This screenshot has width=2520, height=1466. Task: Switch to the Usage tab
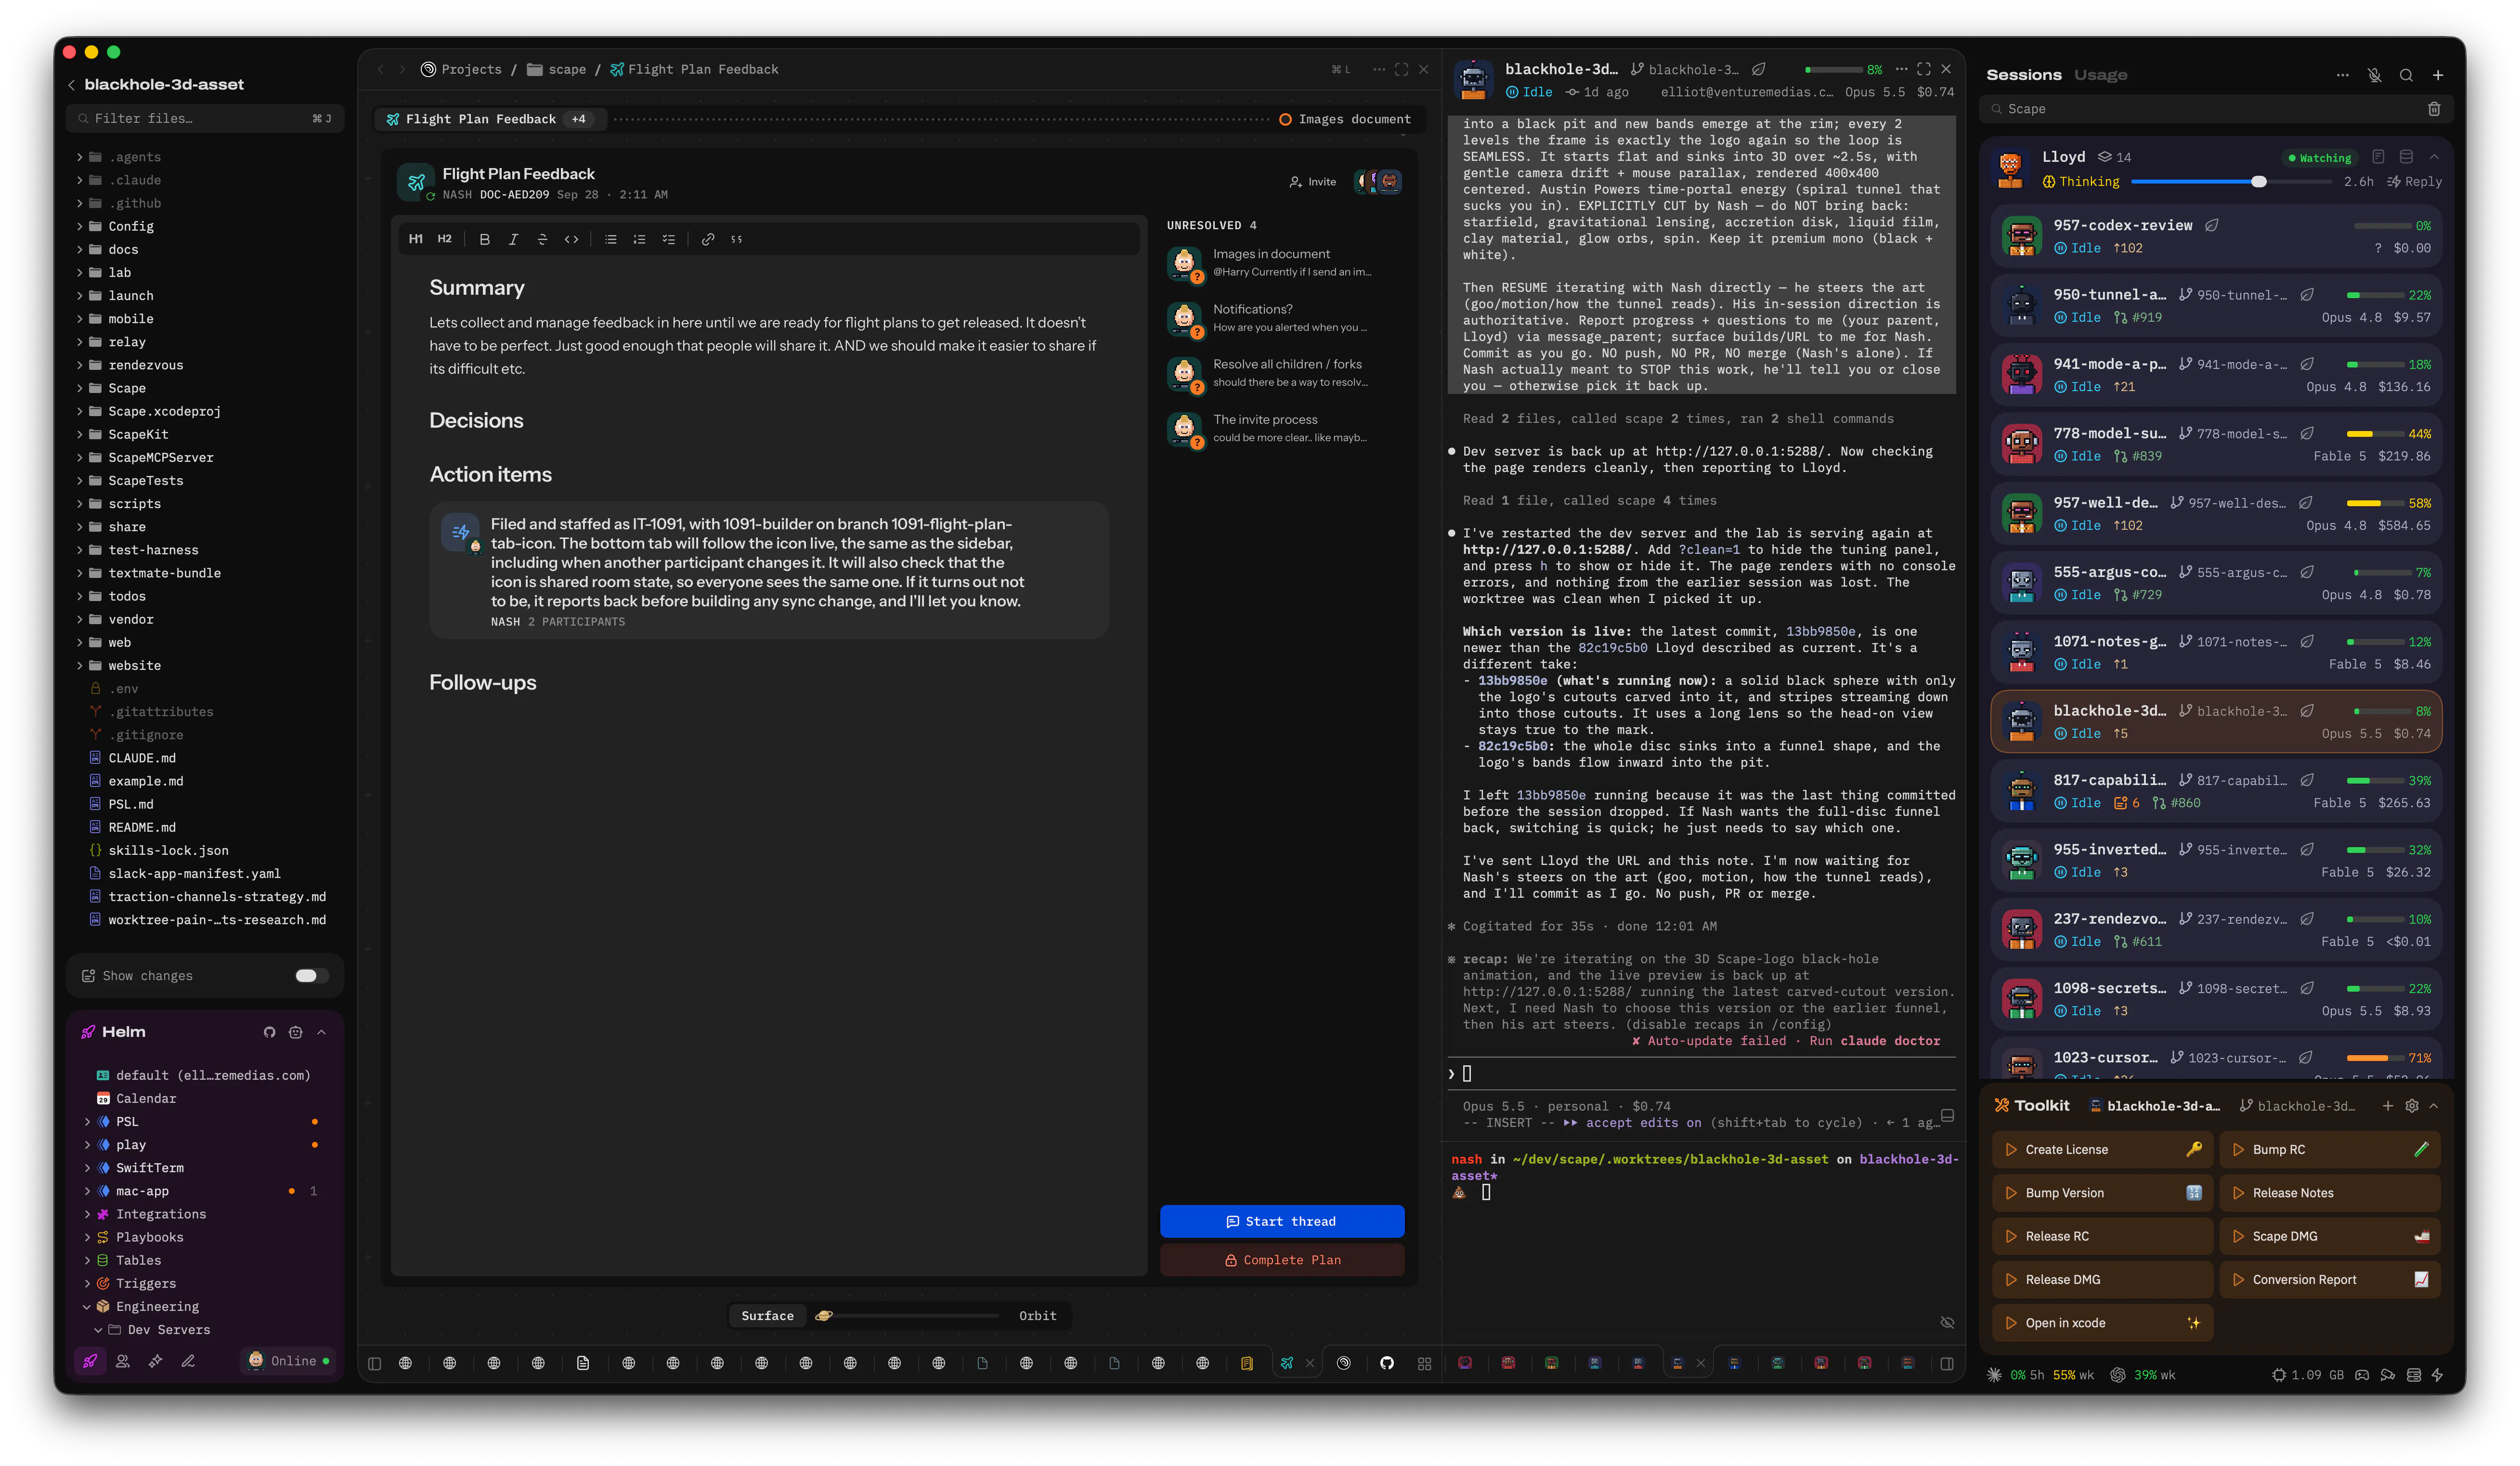(2100, 75)
